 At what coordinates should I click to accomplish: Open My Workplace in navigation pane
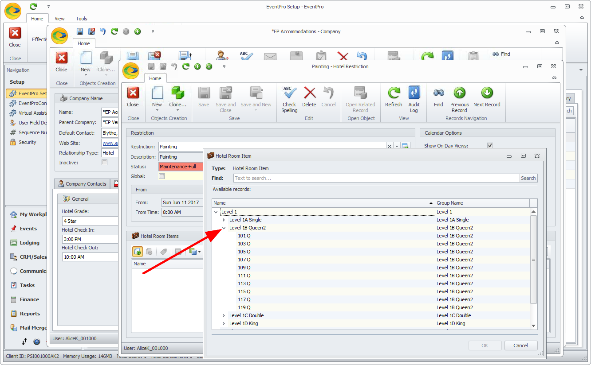pos(28,214)
